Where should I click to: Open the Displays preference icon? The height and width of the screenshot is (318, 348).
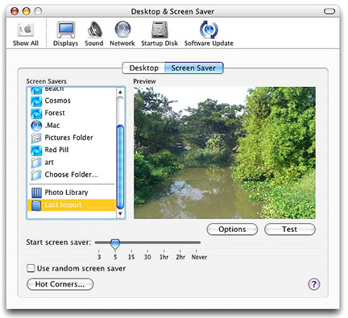[66, 30]
